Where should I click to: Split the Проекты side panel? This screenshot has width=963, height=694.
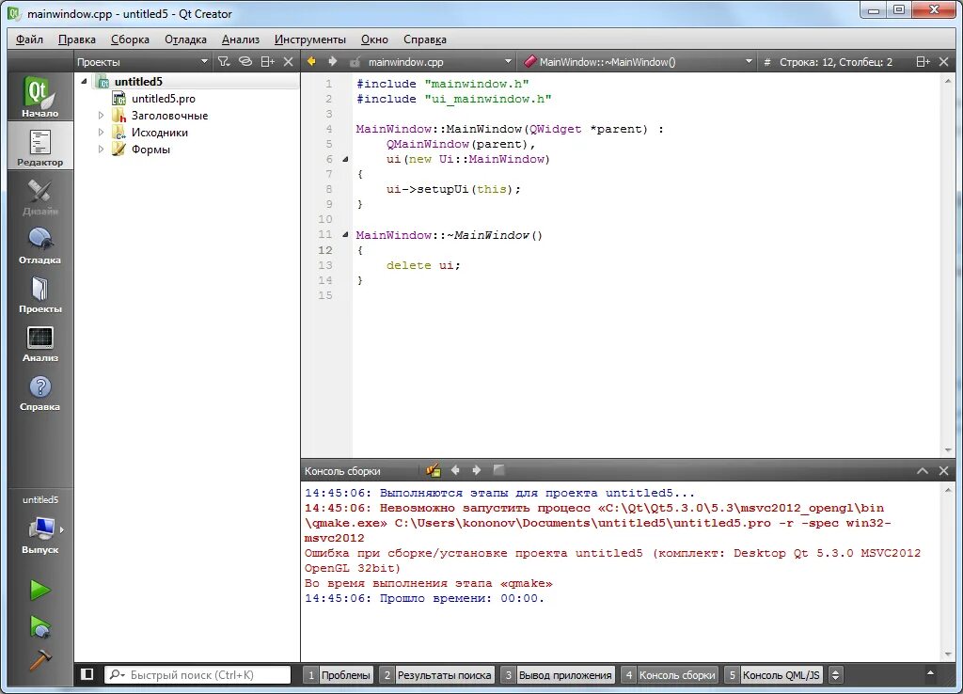click(267, 61)
